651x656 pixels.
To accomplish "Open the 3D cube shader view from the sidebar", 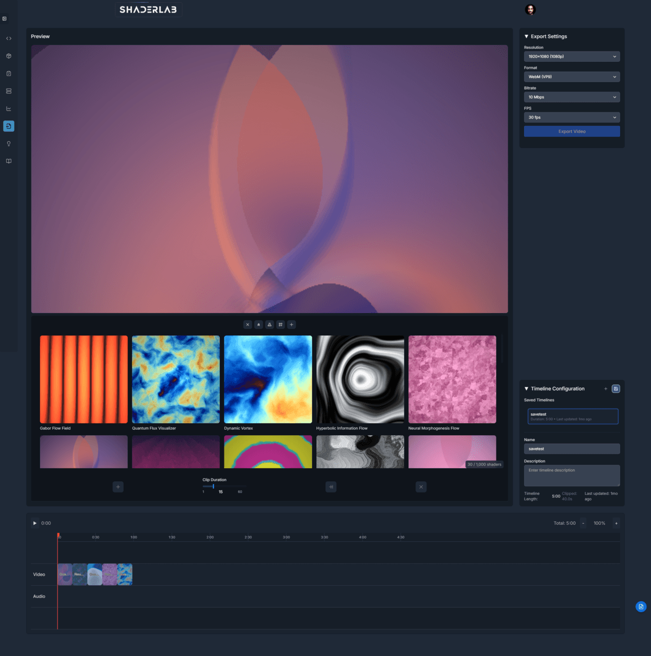I will [x=9, y=55].
